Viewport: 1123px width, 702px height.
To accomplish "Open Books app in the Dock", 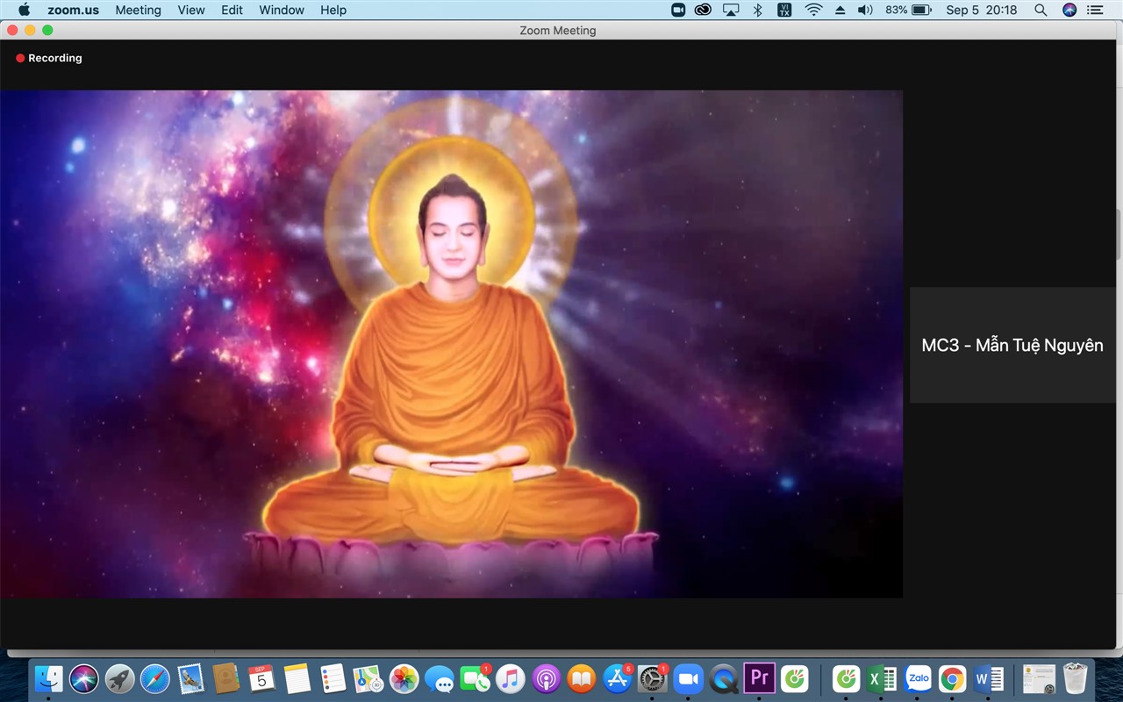I will [581, 678].
